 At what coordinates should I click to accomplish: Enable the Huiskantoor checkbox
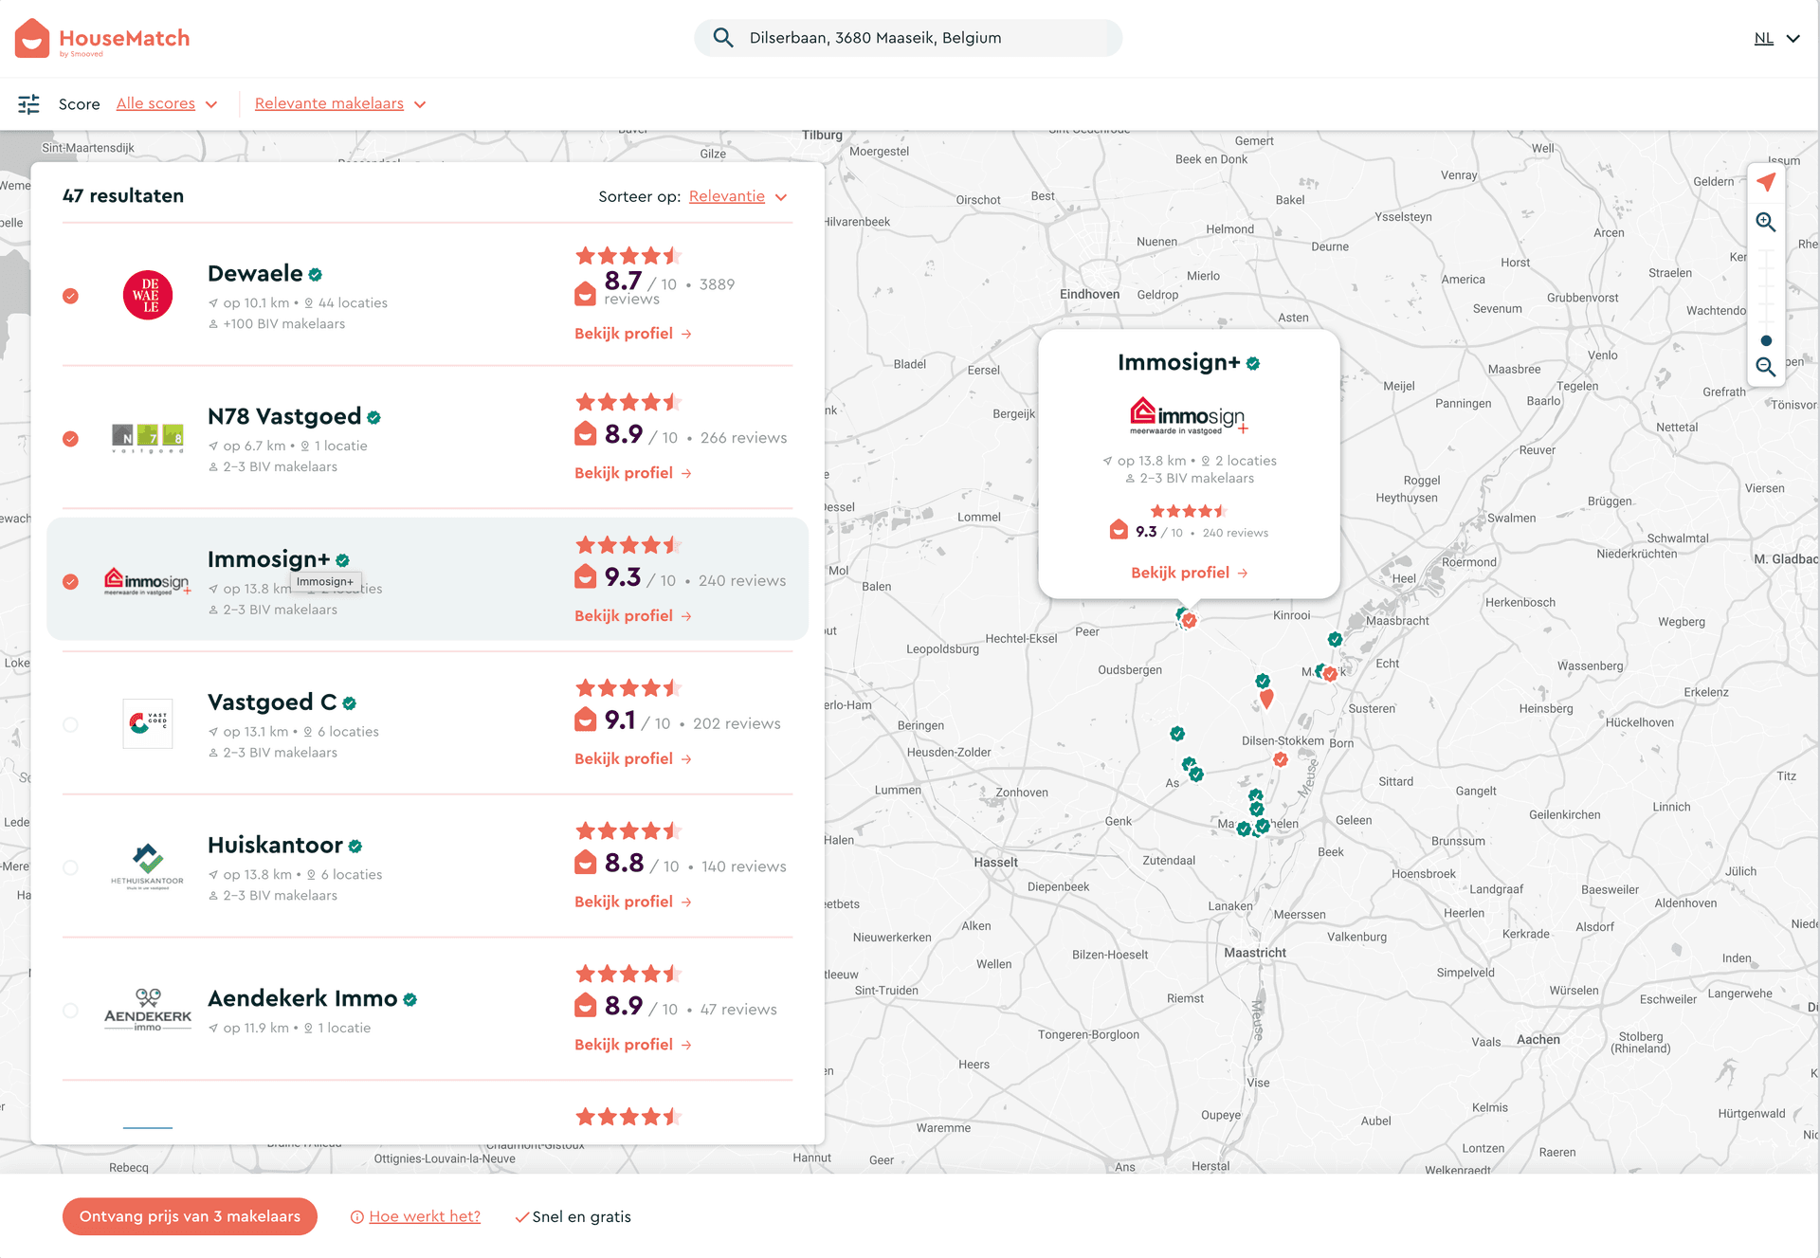(70, 866)
